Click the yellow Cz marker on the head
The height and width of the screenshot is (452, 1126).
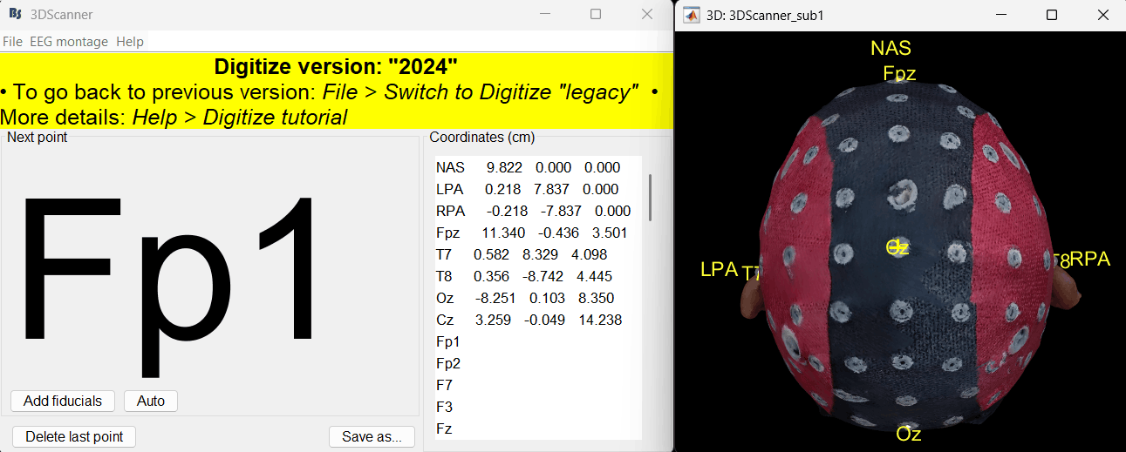click(897, 247)
